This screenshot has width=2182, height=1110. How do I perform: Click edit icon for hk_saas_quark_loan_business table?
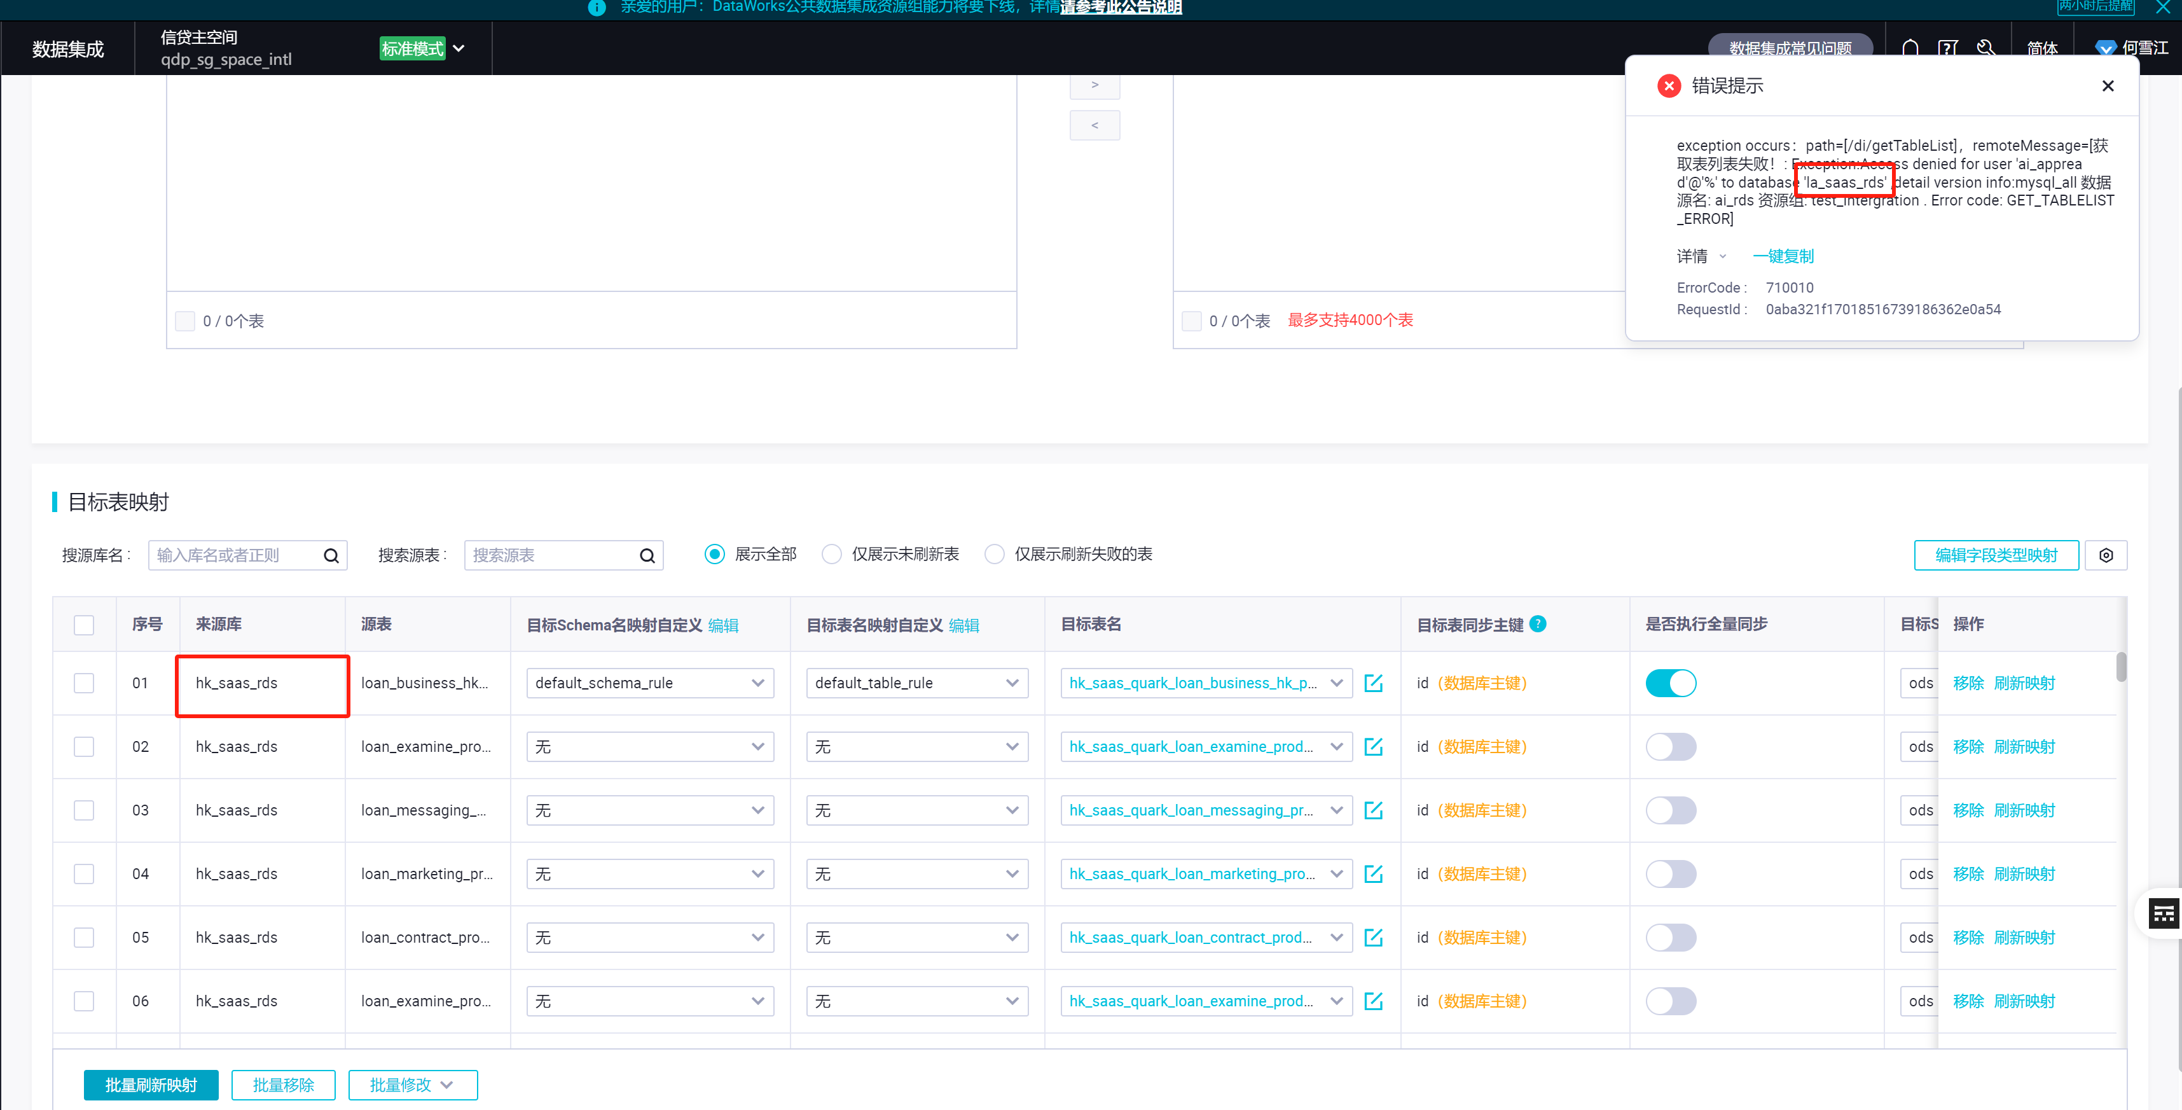coord(1373,683)
